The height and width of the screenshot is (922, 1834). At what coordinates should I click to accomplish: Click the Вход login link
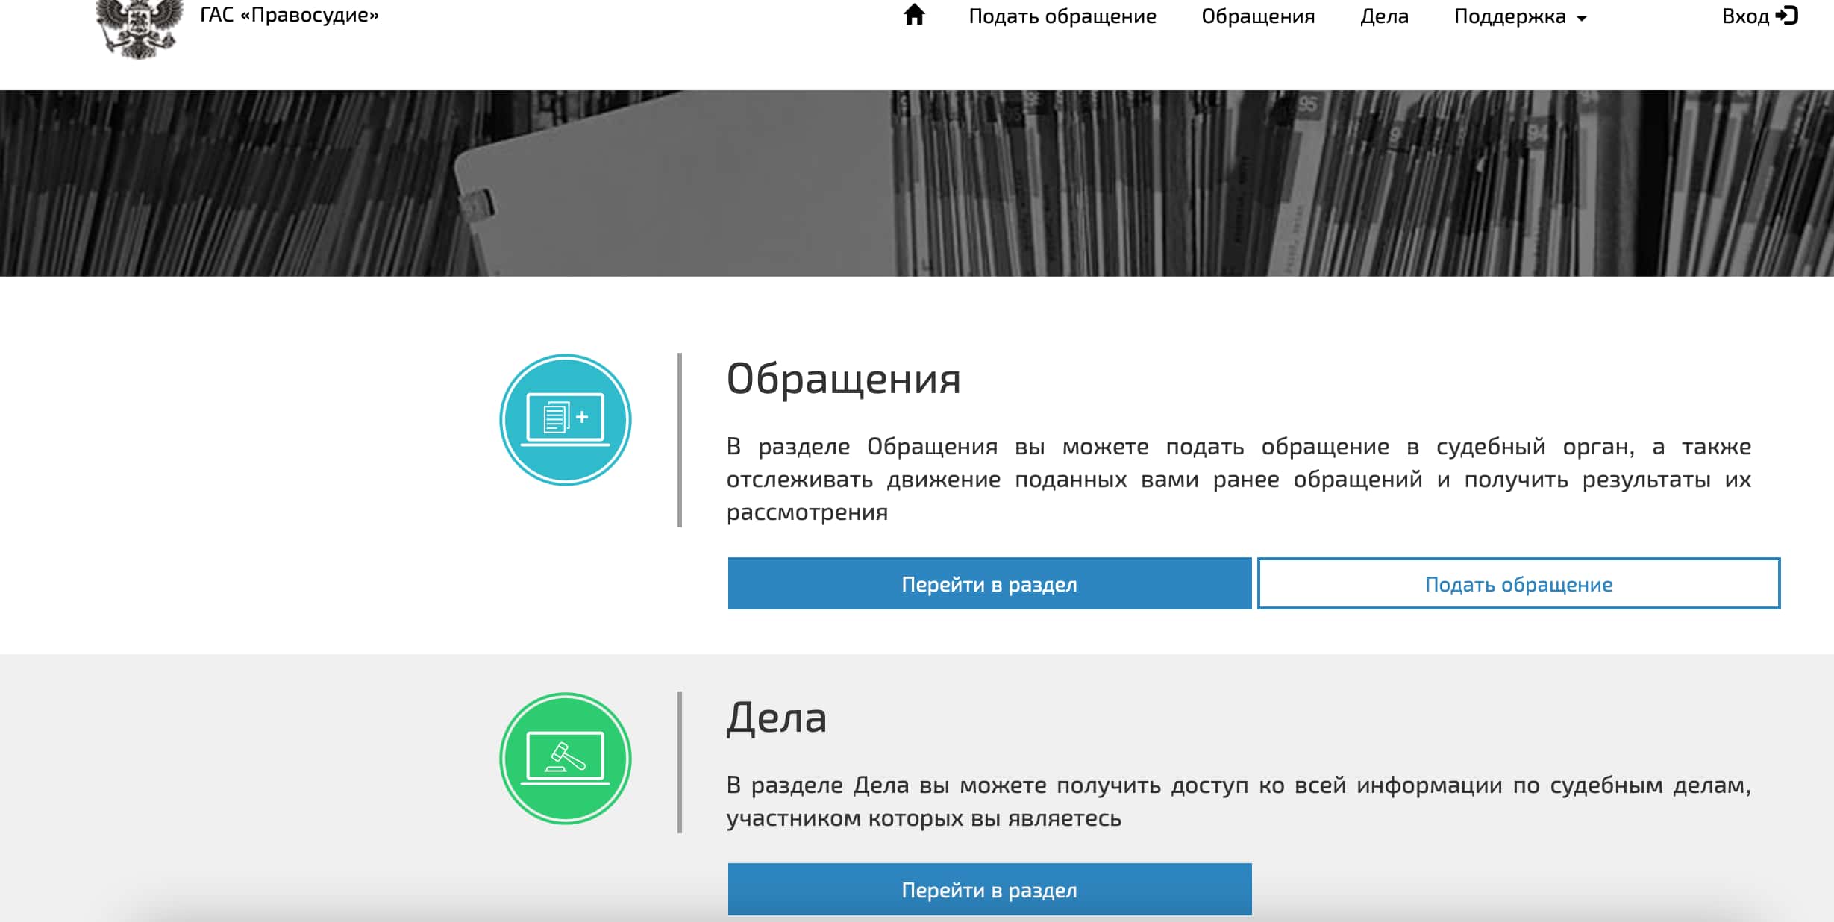point(1744,16)
